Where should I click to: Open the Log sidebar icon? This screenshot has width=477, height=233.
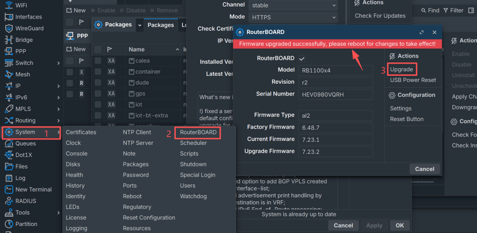click(x=9, y=178)
